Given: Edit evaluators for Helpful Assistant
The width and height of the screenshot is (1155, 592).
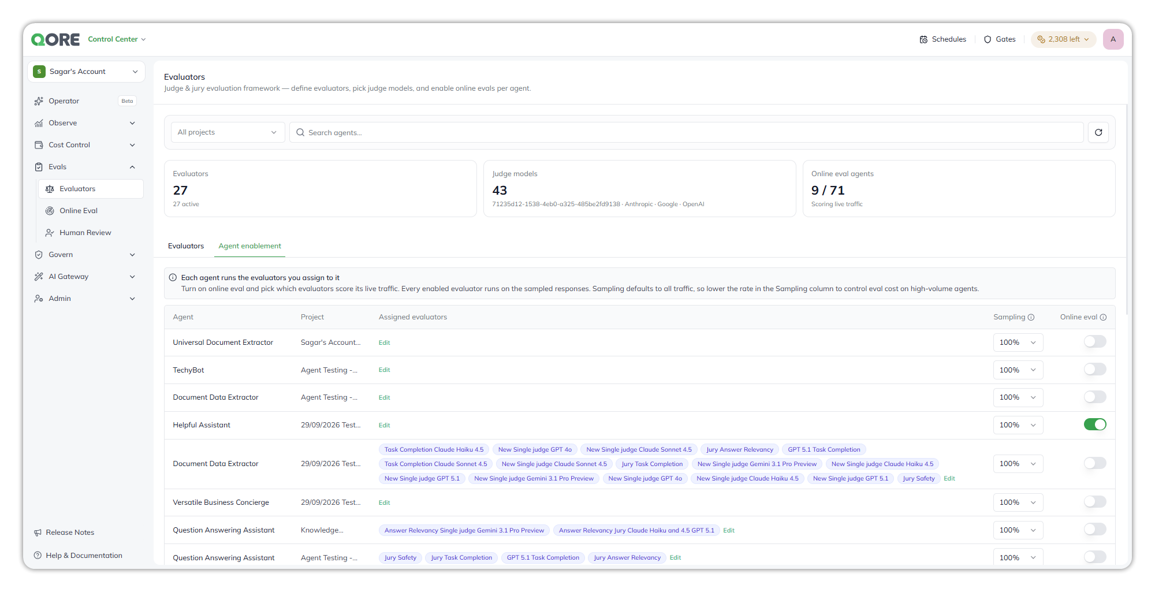Looking at the screenshot, I should click(x=384, y=425).
